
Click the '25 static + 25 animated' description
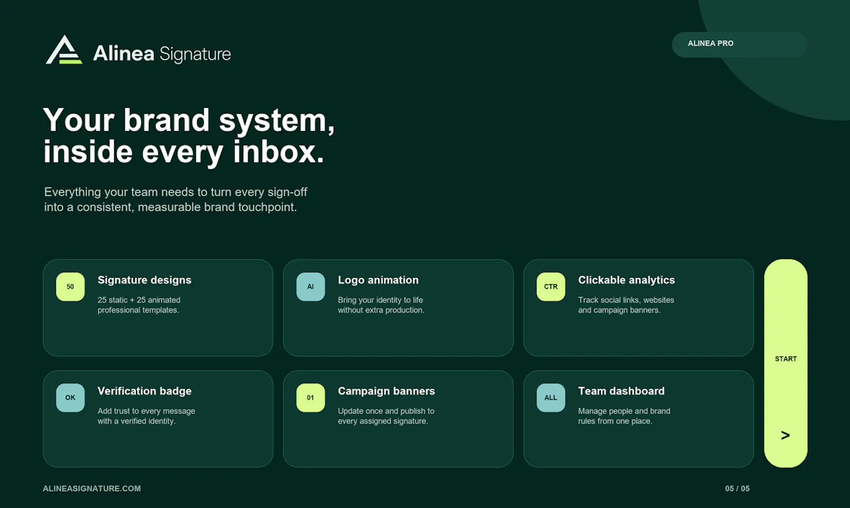[139, 300]
